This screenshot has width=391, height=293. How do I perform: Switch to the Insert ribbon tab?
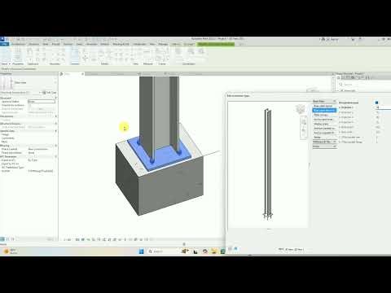(x=79, y=44)
